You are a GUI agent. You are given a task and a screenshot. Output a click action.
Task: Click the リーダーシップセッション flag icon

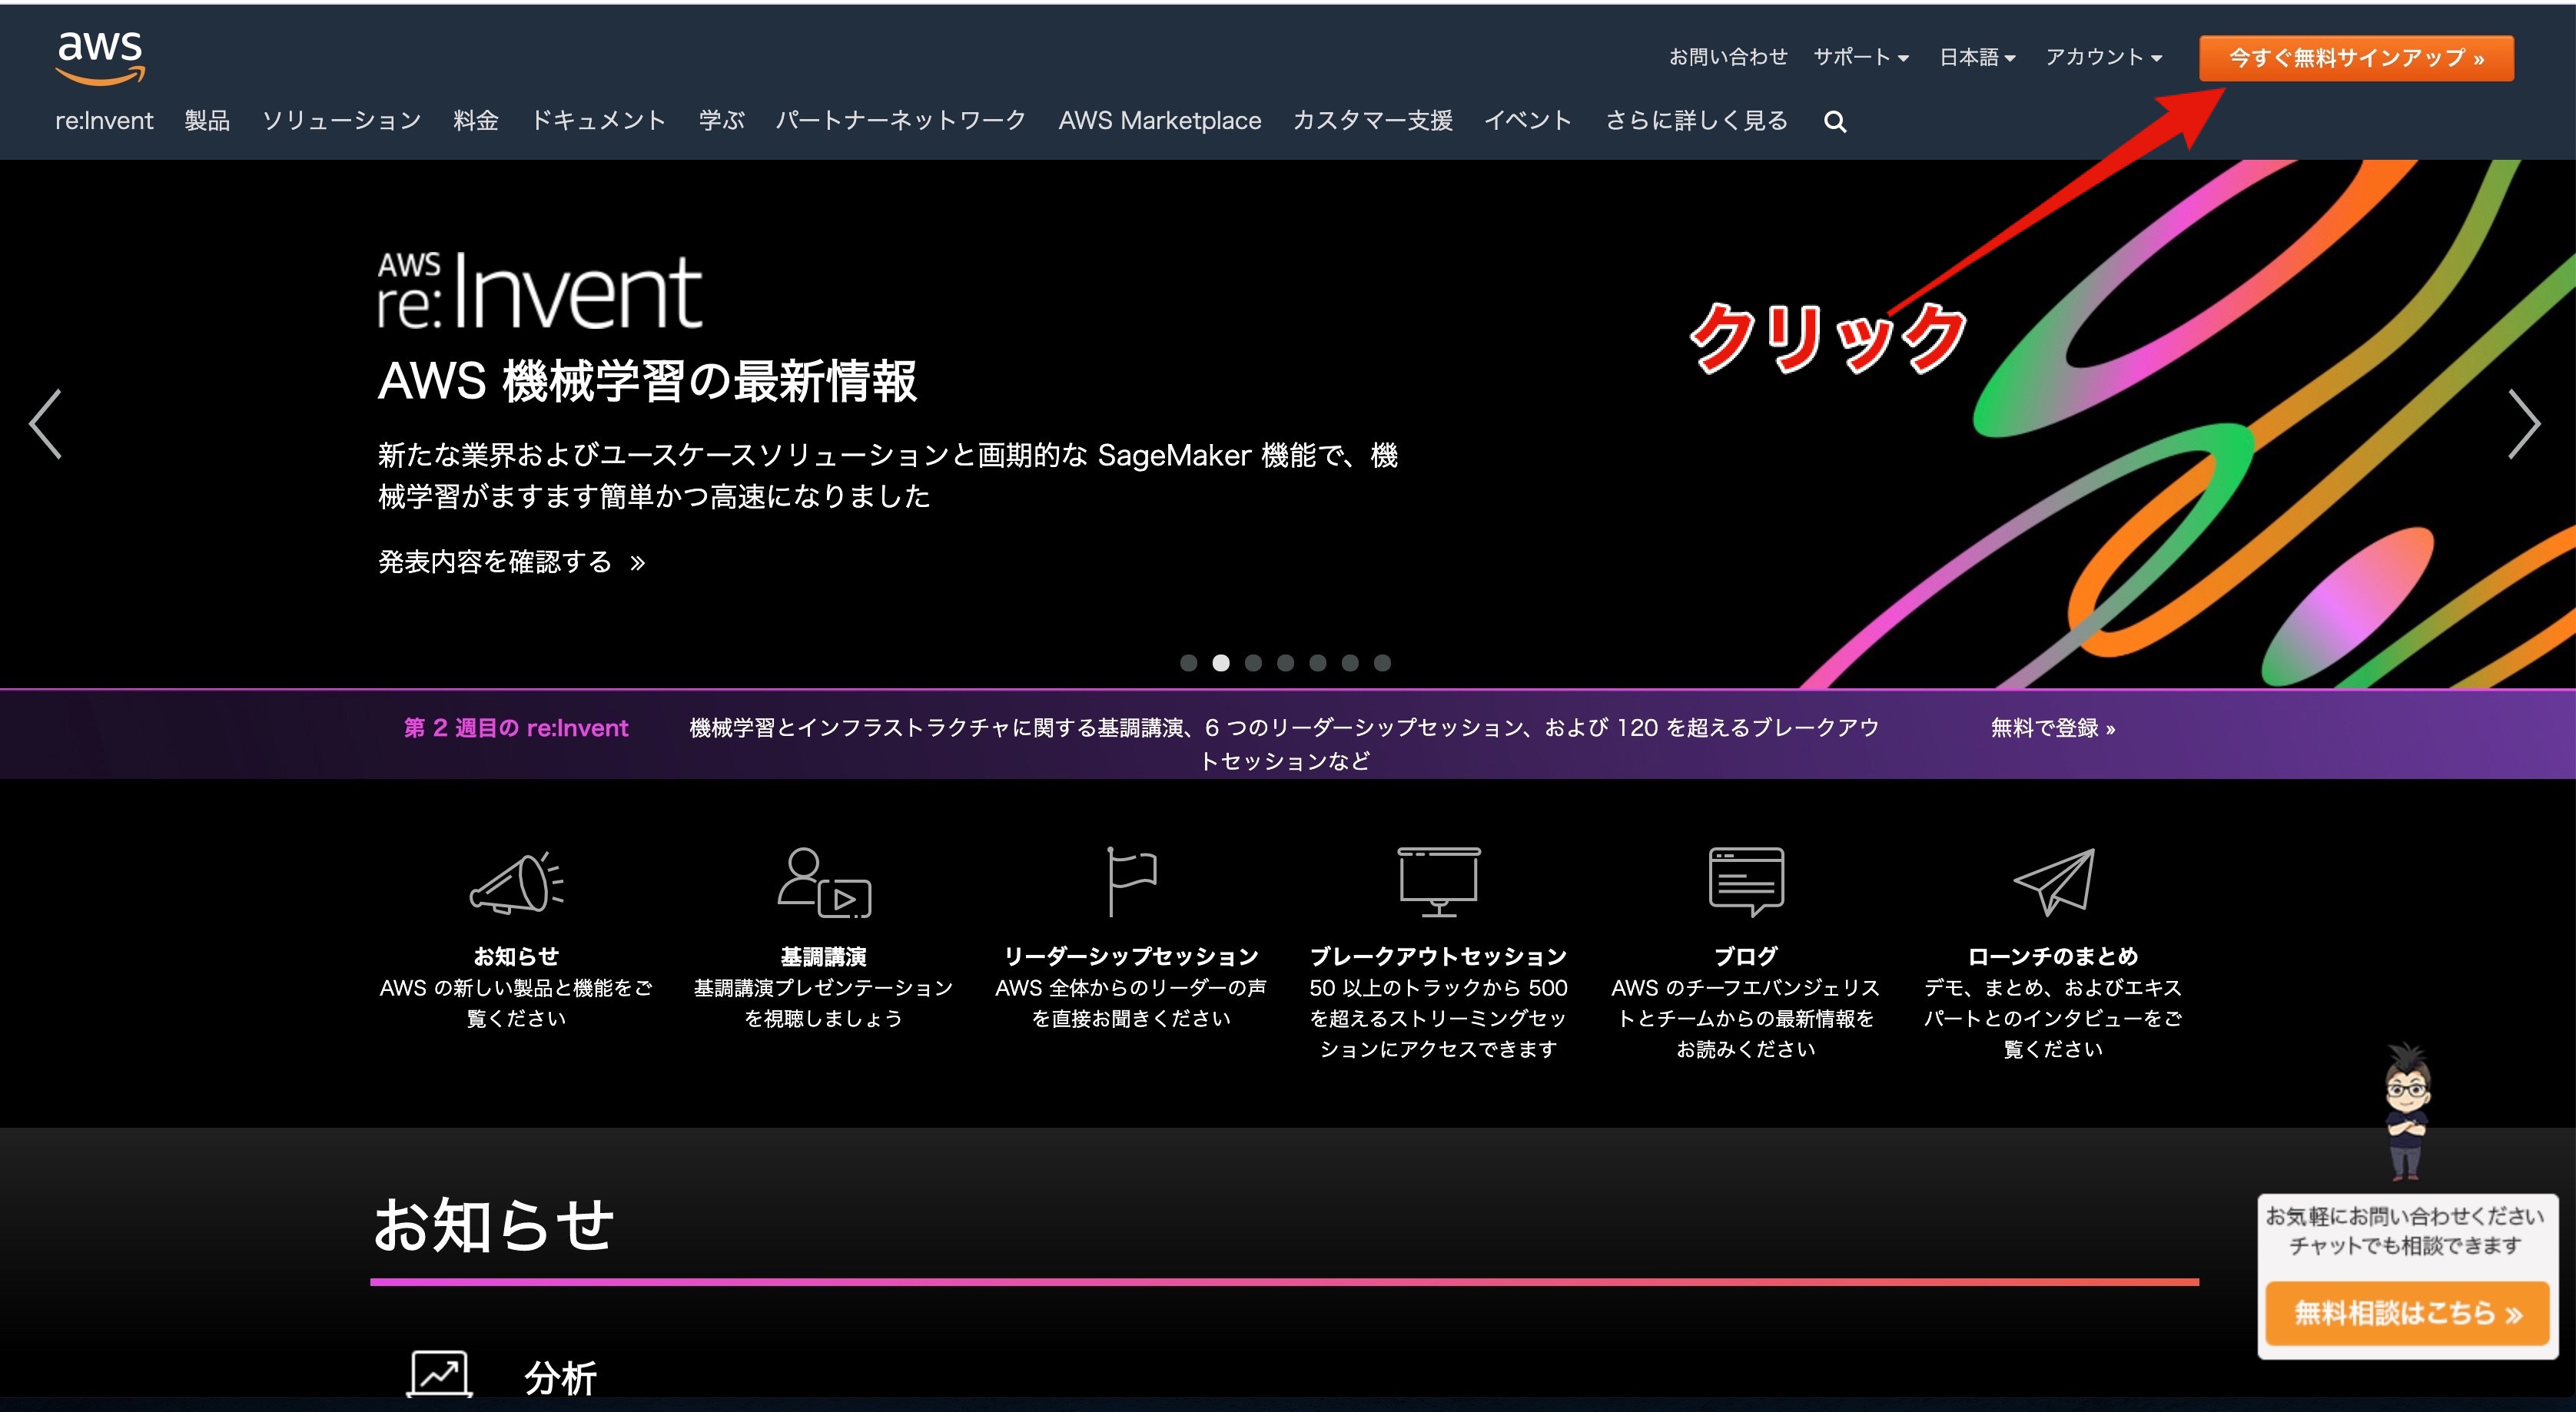[1131, 881]
